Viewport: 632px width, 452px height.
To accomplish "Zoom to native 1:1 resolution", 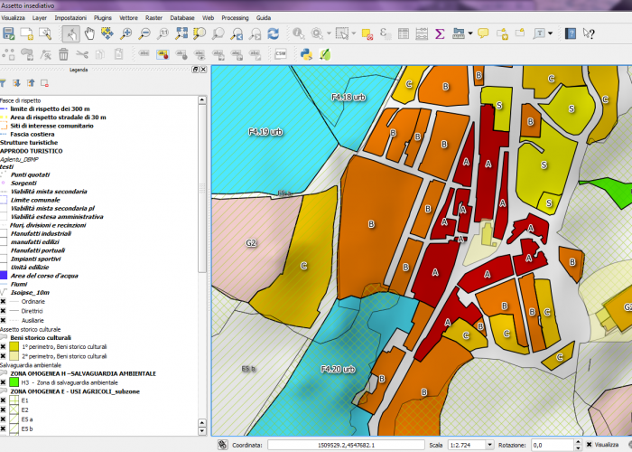I will (x=163, y=33).
